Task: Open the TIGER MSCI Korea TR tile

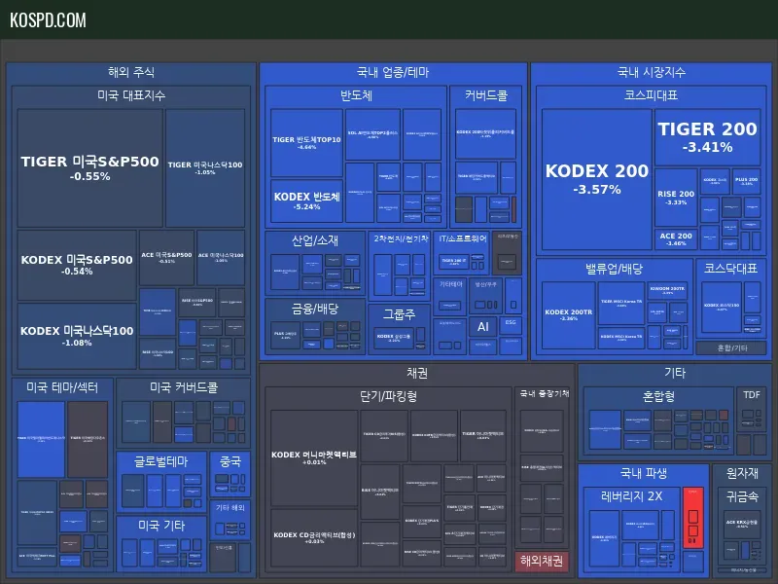Action: (621, 303)
